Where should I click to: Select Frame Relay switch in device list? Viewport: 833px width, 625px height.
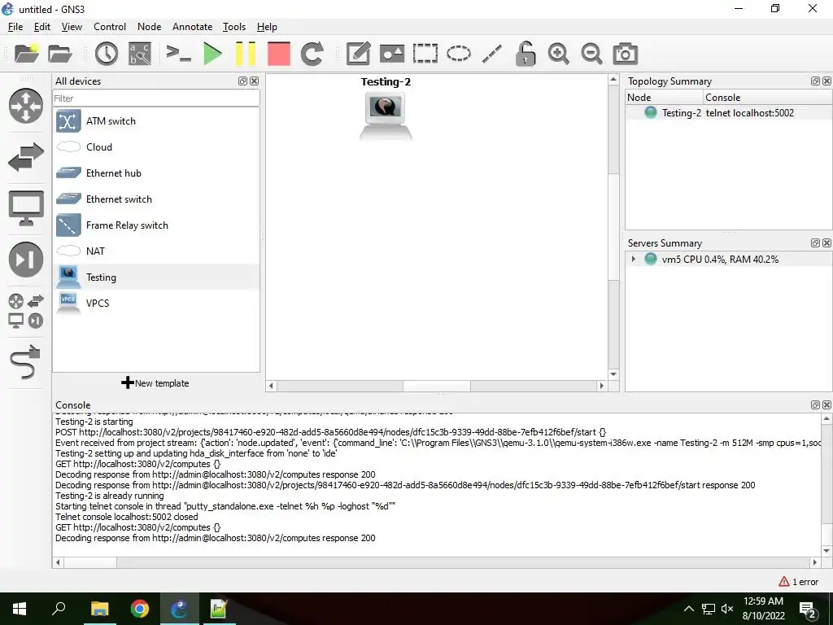[x=156, y=225]
